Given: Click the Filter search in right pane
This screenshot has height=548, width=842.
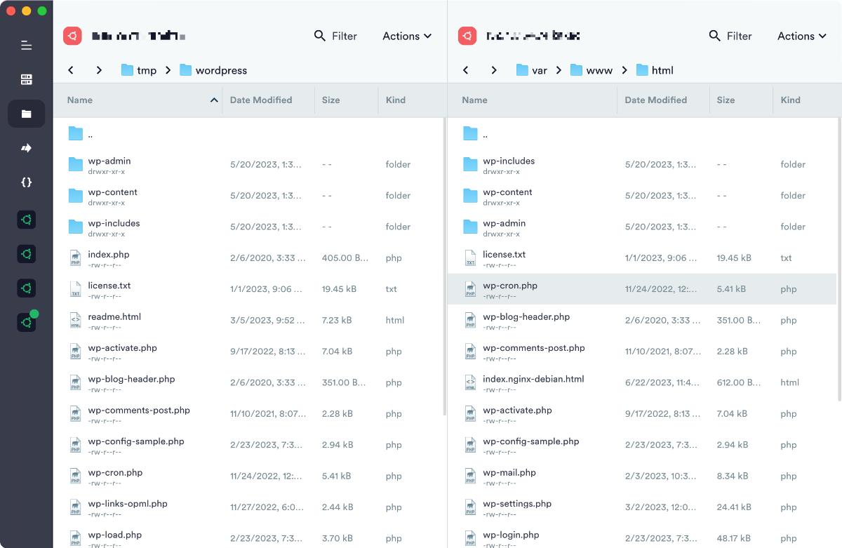Looking at the screenshot, I should [x=730, y=36].
